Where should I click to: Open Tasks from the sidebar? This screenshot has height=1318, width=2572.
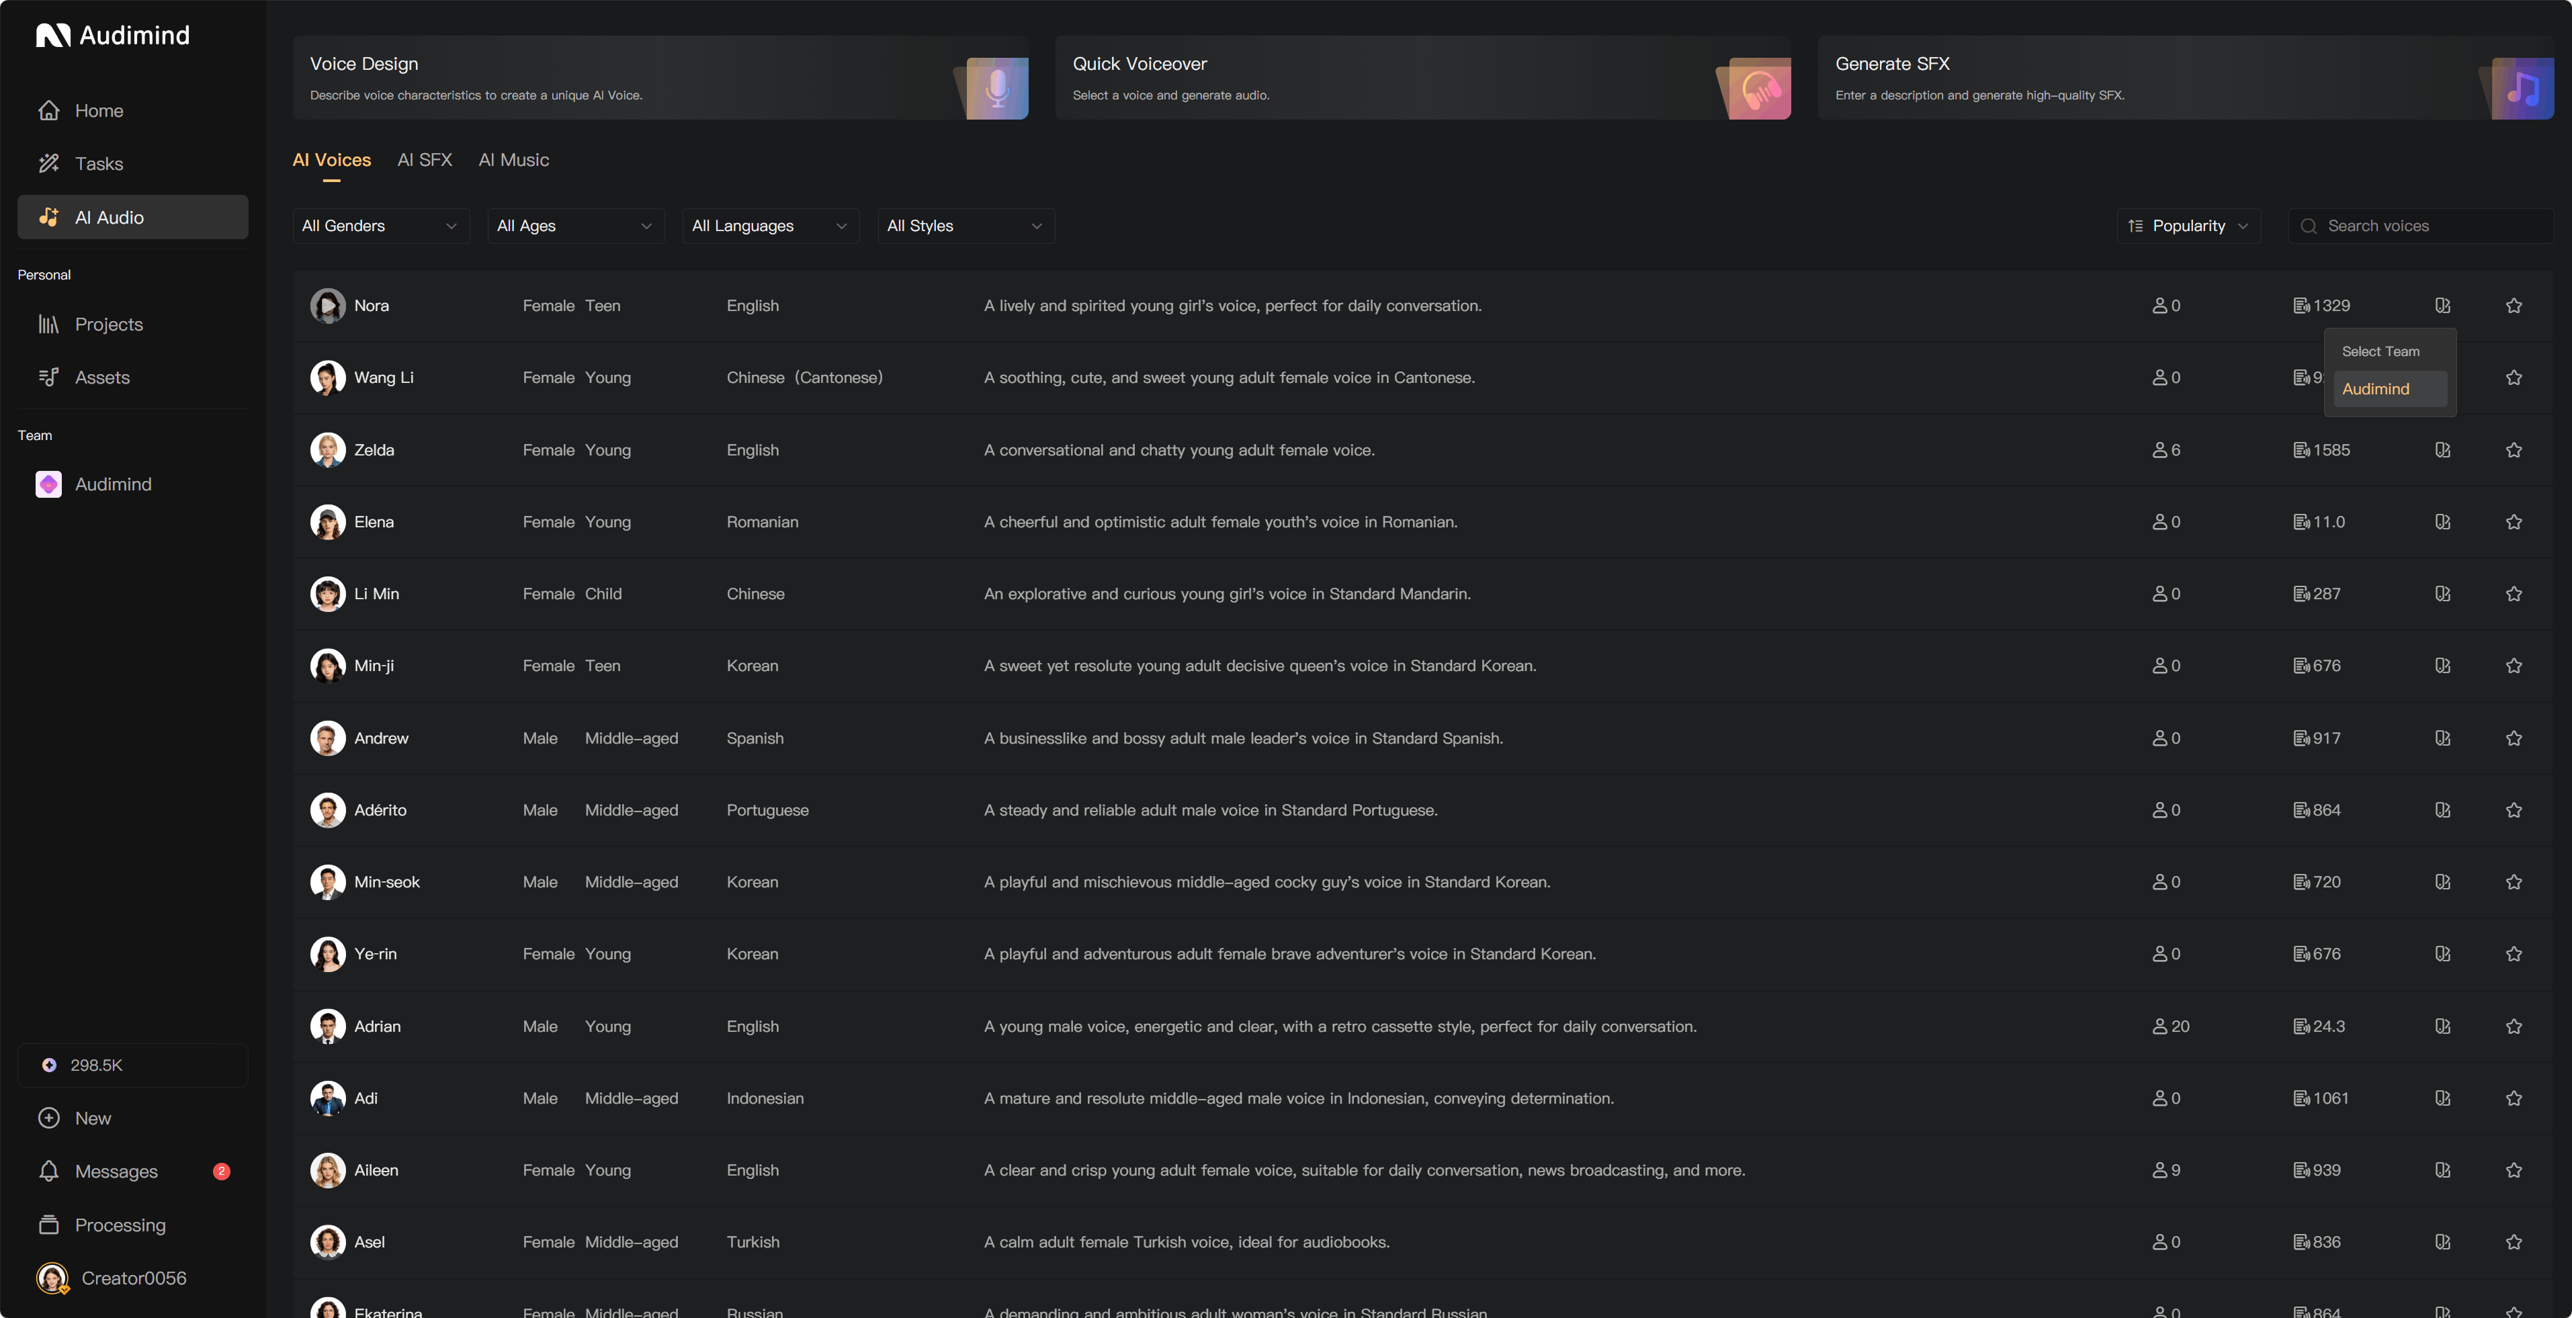tap(133, 164)
